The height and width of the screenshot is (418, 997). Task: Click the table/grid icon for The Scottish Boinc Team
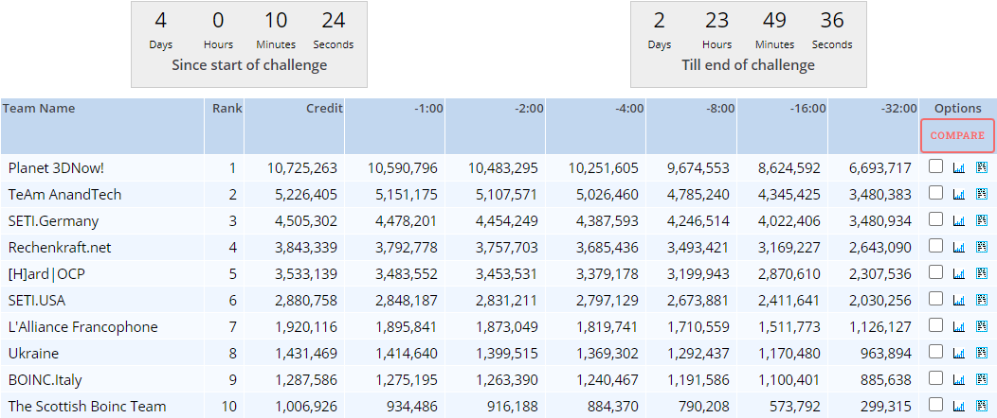(981, 407)
